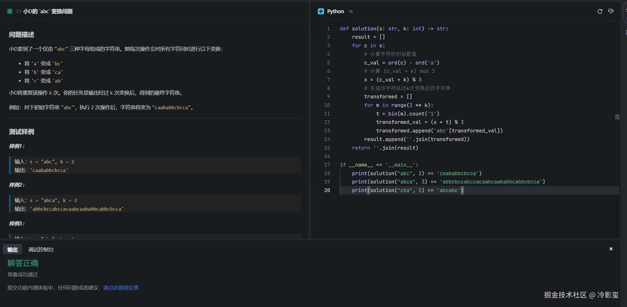The height and width of the screenshot is (307, 627).
Task: Click line number 1 in the editor gutter
Action: 328,29
